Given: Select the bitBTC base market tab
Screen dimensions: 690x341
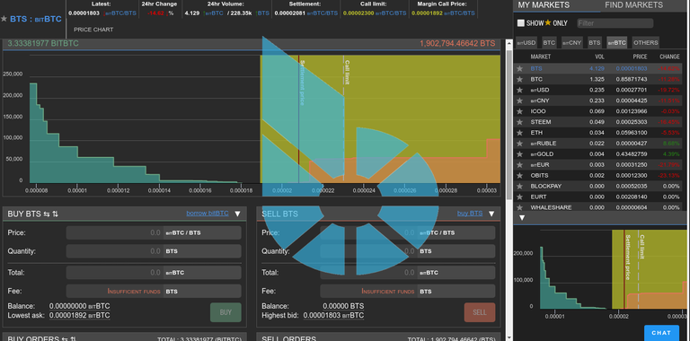Looking at the screenshot, I should [617, 43].
